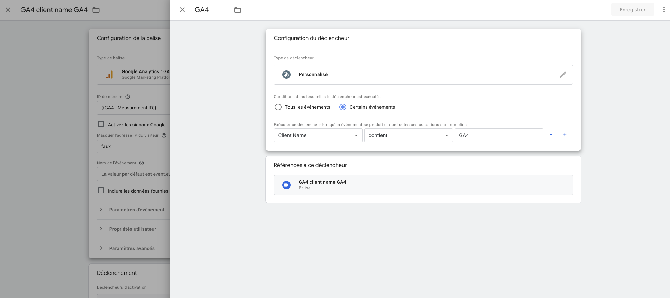Open help icon next to Nom de l'événement
The height and width of the screenshot is (298, 670).
click(x=141, y=163)
